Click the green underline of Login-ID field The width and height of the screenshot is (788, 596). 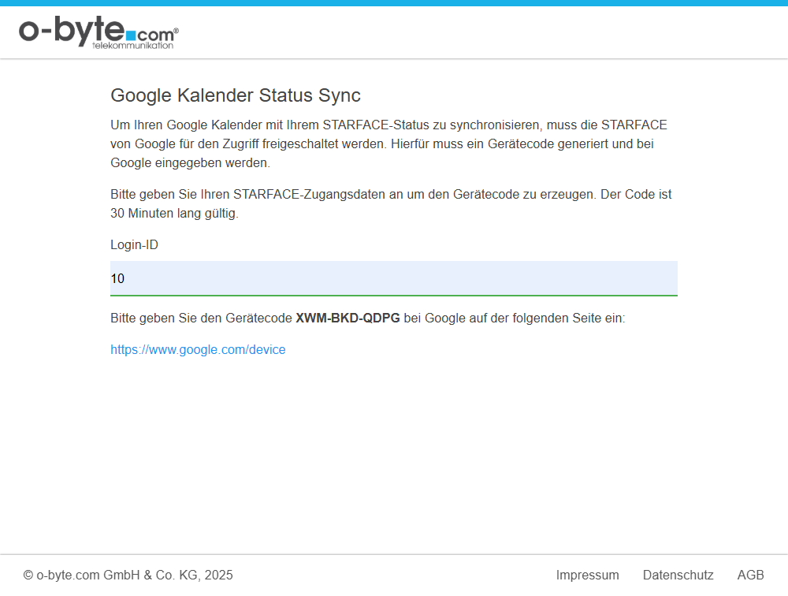pyautogui.click(x=394, y=295)
